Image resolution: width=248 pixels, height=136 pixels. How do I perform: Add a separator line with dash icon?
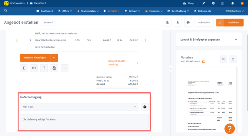[x=64, y=68]
